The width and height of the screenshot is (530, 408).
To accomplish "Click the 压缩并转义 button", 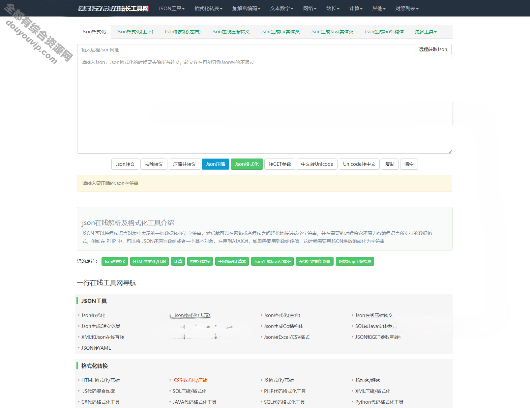I will tap(185, 164).
